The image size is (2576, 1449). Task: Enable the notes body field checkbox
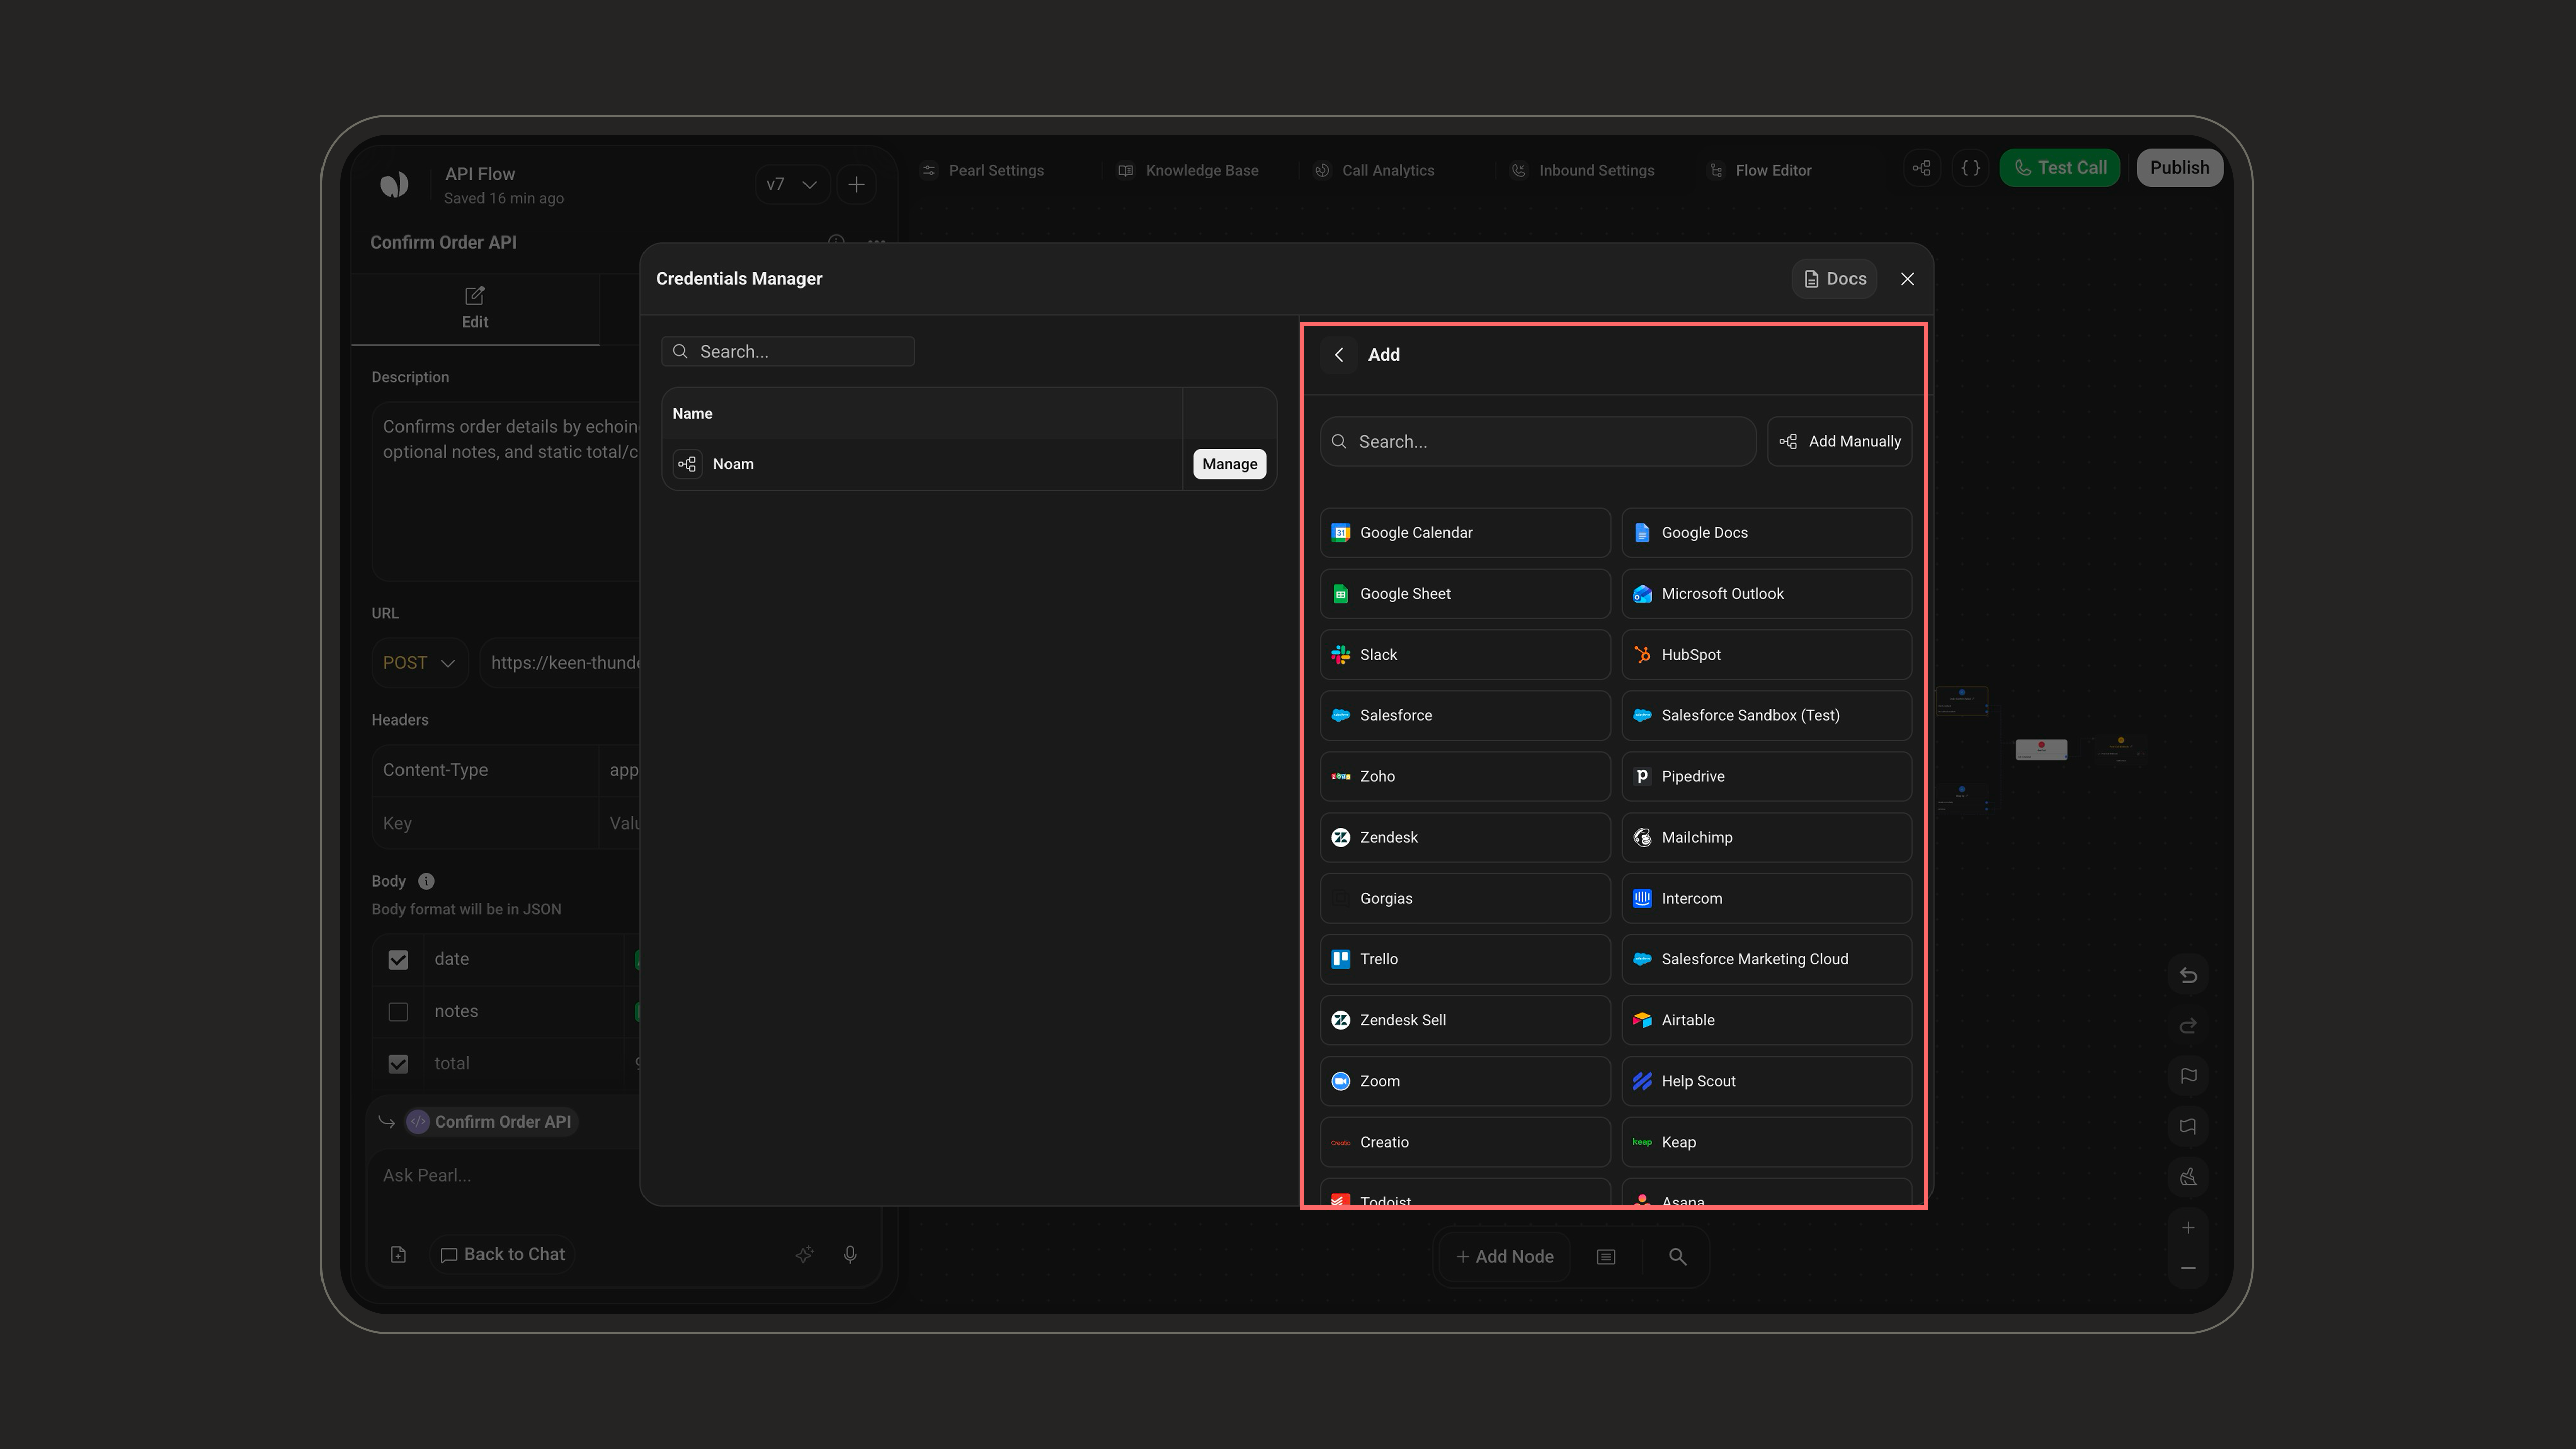coord(398,1012)
